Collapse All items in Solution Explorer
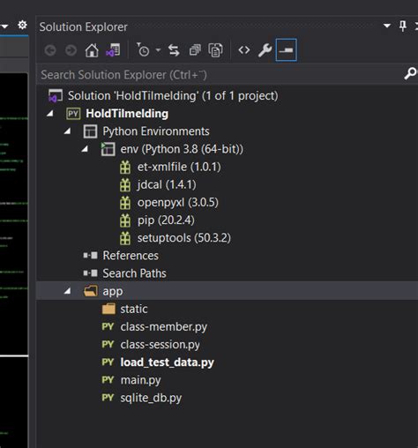418x448 pixels. point(195,50)
